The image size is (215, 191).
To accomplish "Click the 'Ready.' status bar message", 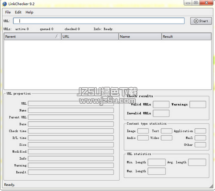I will tap(9, 185).
